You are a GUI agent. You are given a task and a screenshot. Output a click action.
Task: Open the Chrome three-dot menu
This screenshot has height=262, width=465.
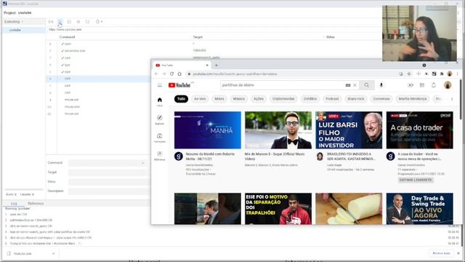click(457, 74)
